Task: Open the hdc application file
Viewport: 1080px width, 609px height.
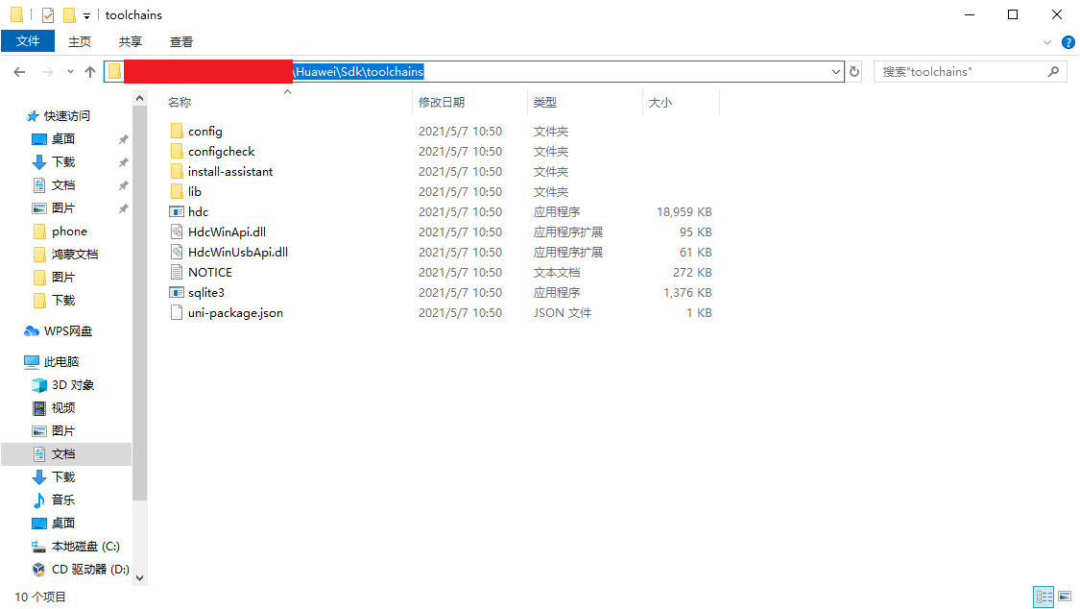Action: coord(198,211)
